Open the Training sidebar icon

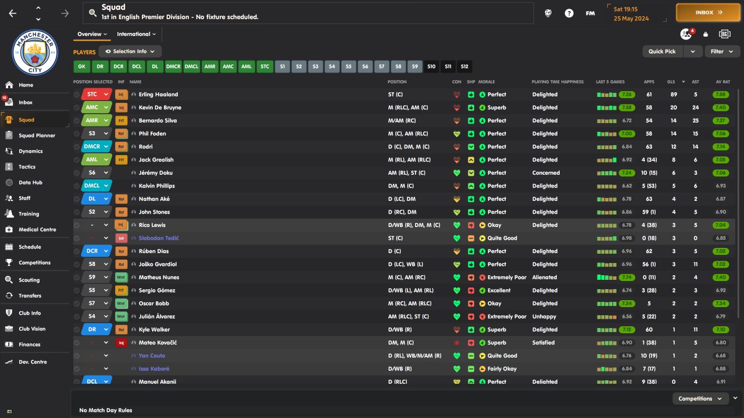(9, 214)
